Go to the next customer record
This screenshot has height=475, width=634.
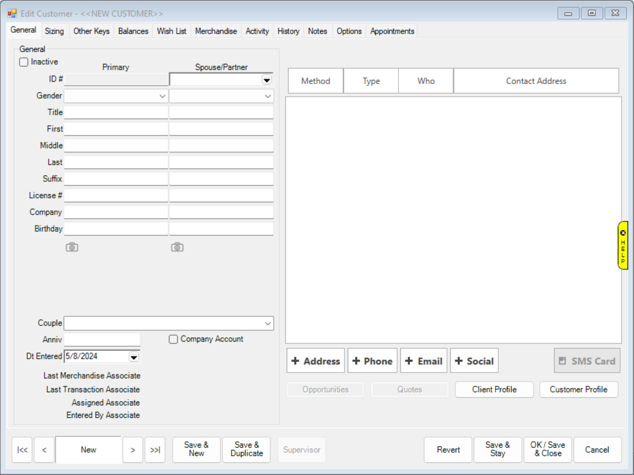133,450
